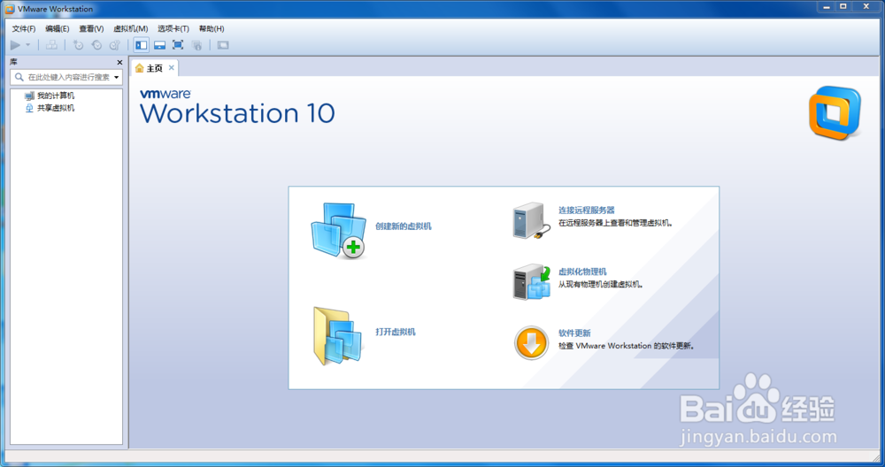Click the magnifier icon in library search
Viewport: 885px width, 467px height.
[19, 77]
